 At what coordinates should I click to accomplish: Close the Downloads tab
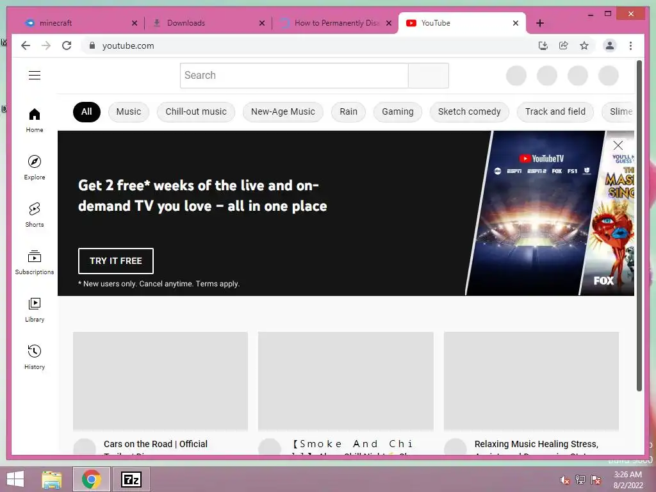click(x=262, y=23)
